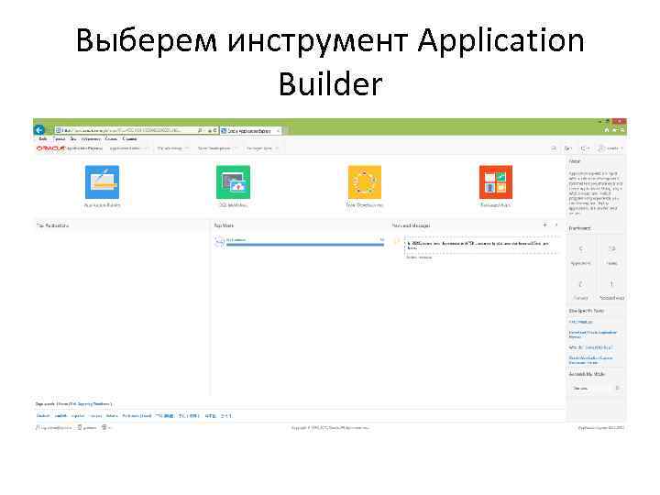Image resolution: width=660 pixels, height=495 pixels.
Task: Open the Файл browser menu
Action: 42,139
